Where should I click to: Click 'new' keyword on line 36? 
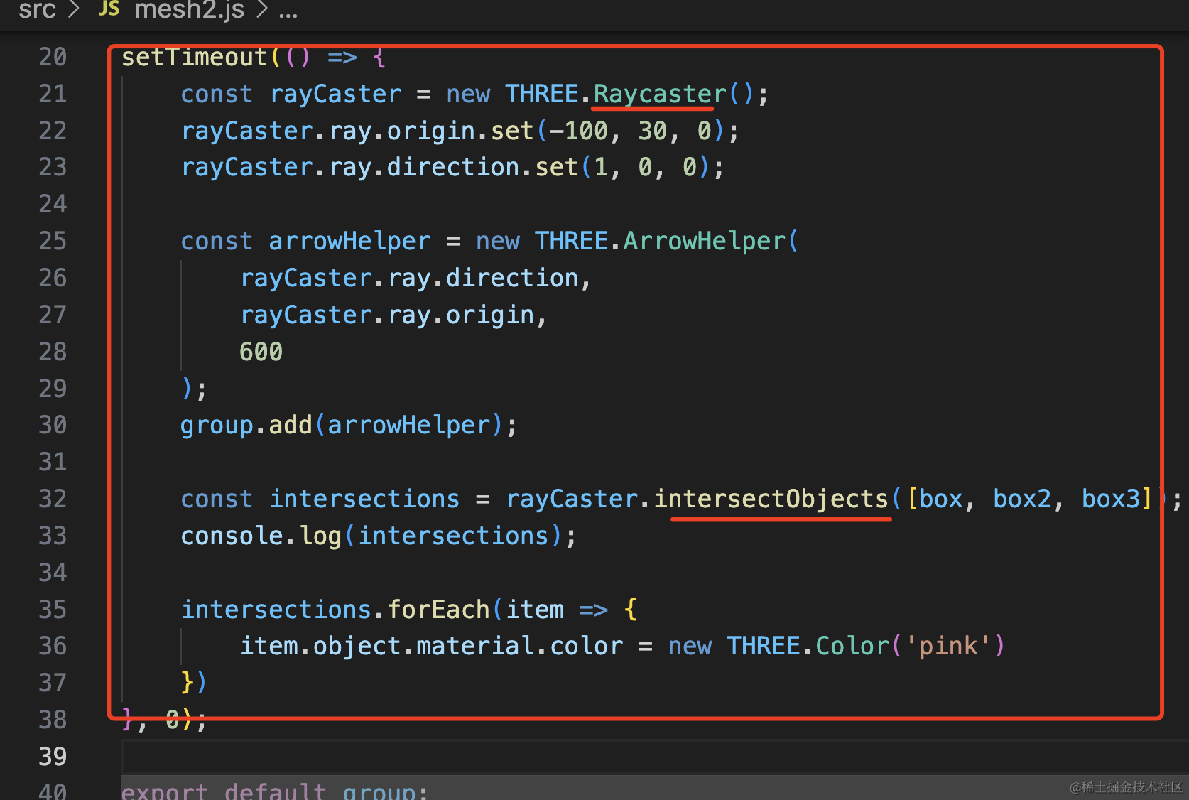point(690,646)
